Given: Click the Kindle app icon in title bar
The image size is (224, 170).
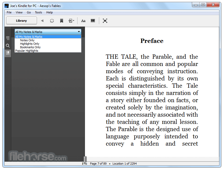Looking at the screenshot, I should click(7, 6).
